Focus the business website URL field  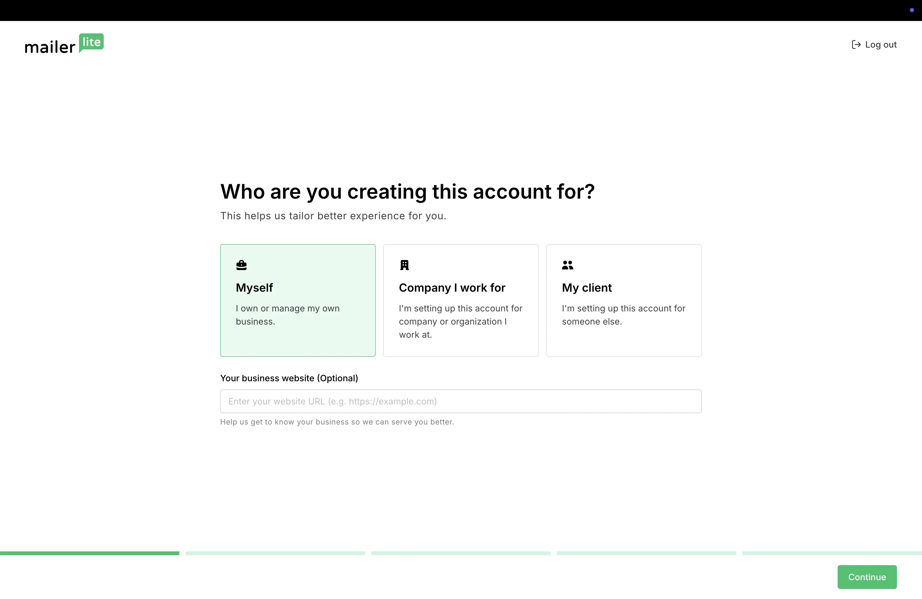point(461,401)
